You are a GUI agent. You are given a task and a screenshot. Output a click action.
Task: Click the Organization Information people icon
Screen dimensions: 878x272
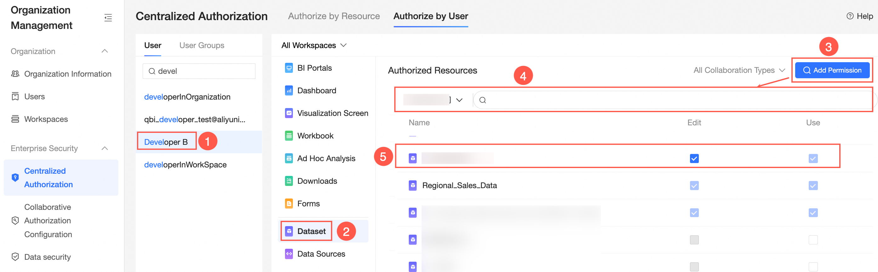15,74
